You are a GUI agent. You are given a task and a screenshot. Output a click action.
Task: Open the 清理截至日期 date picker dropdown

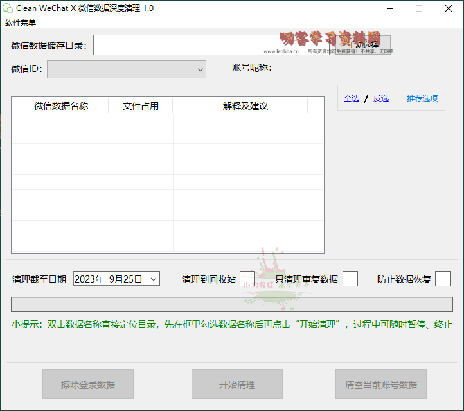[154, 279]
